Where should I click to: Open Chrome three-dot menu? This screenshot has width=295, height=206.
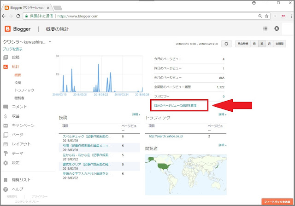point(292,16)
